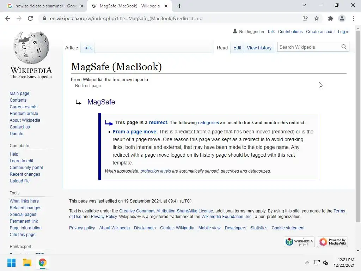
Task: Reload the current Wikipedia page
Action: (x=30, y=18)
